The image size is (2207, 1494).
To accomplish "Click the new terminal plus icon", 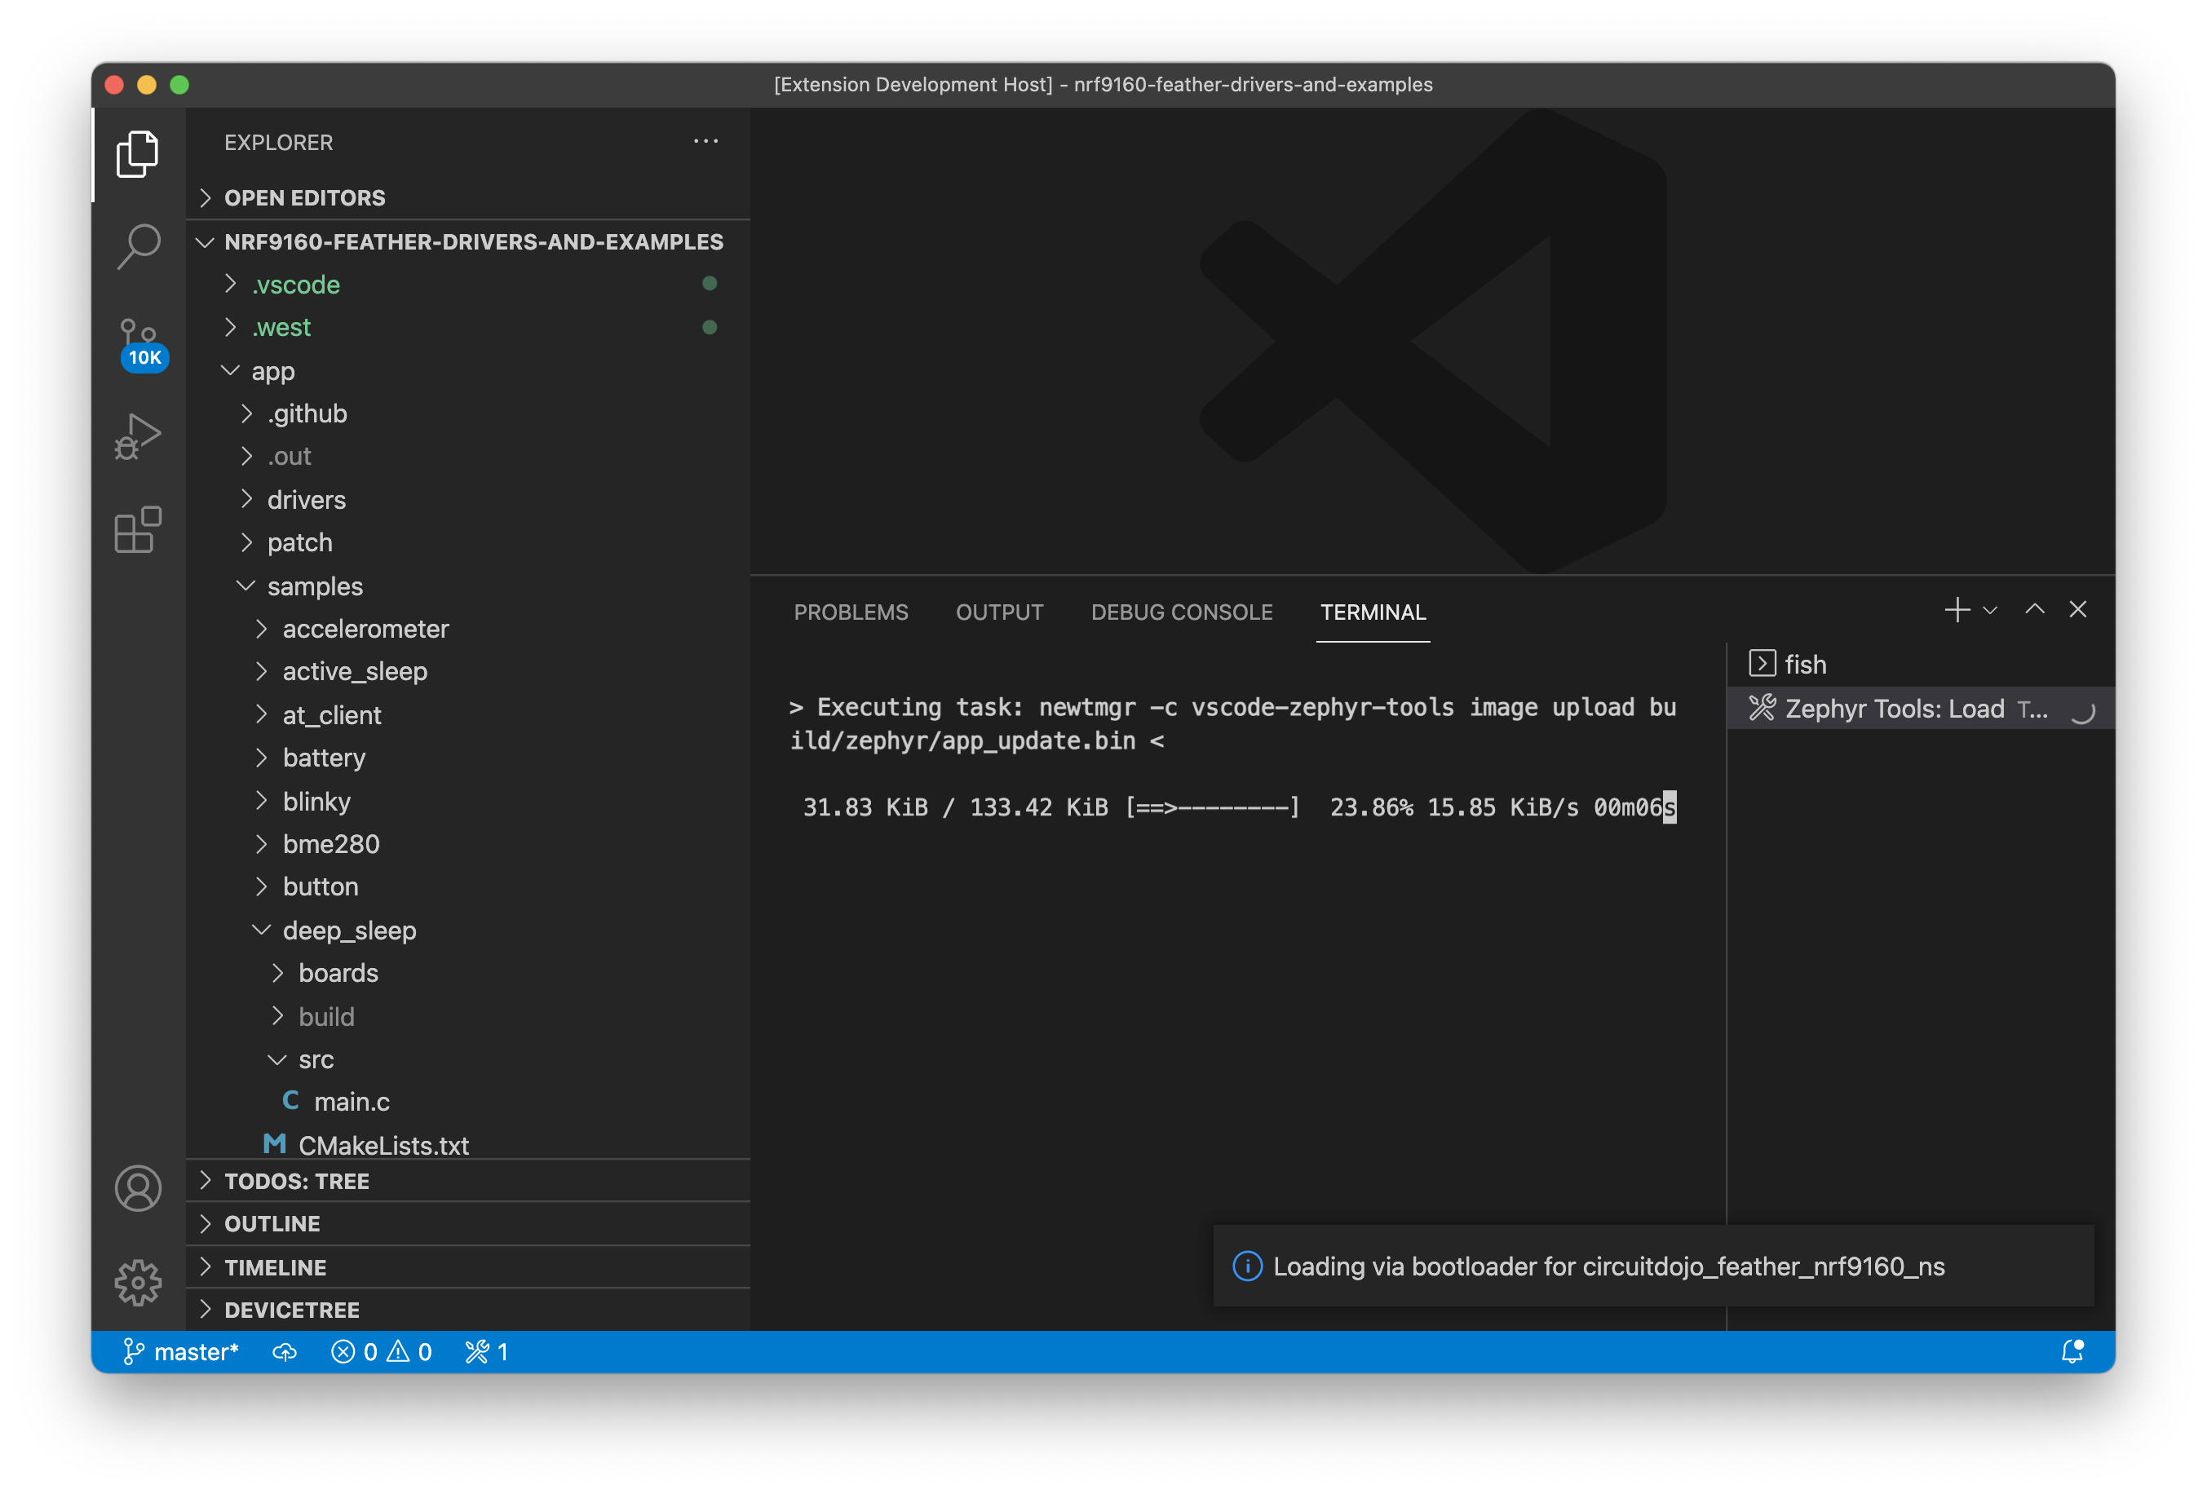I will 1957,610.
